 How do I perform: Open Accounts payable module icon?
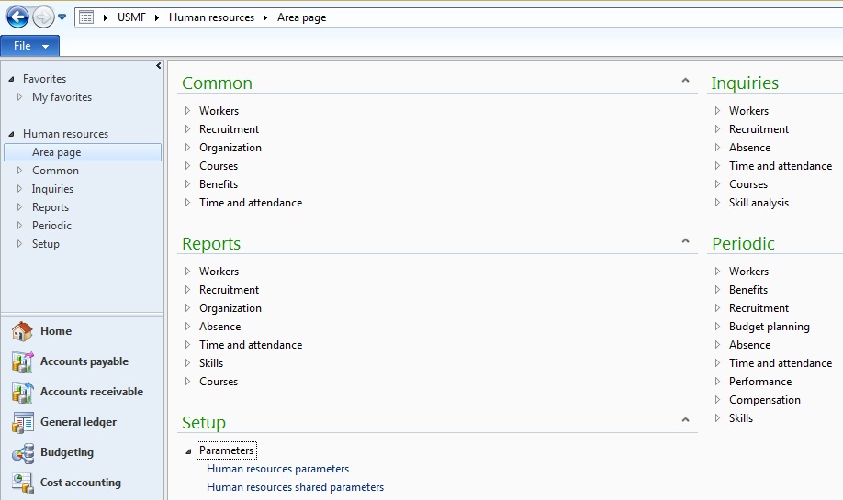click(22, 361)
